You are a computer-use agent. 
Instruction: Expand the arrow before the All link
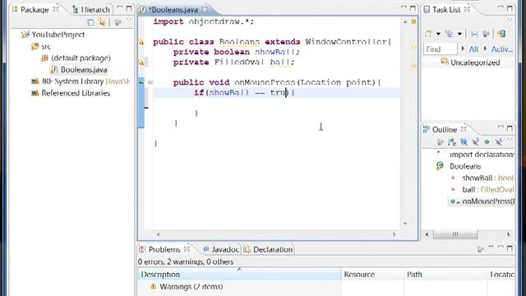[x=463, y=49]
